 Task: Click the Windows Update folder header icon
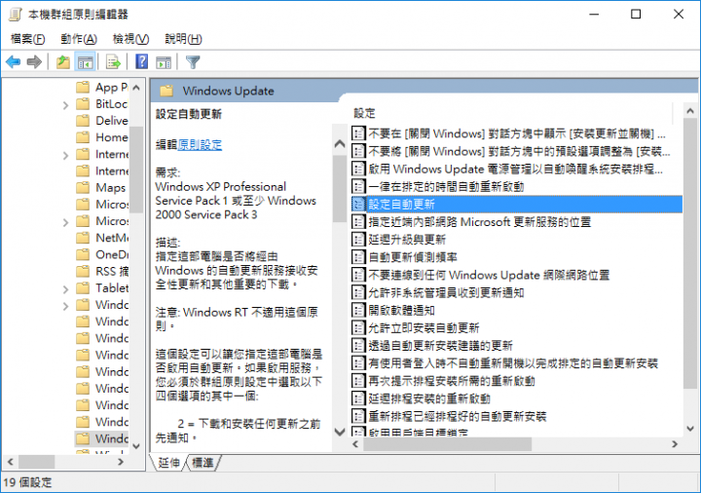point(166,92)
